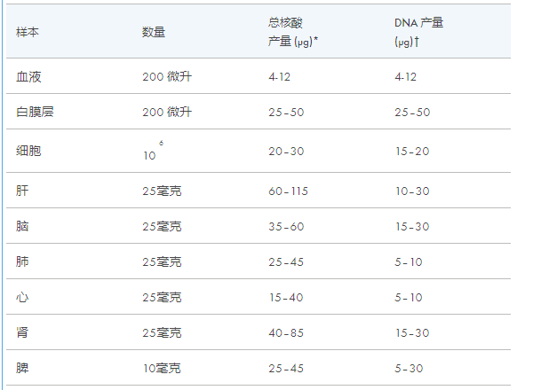The width and height of the screenshot is (541, 390).
Task: Click the 肾 row label
Action: (22, 332)
